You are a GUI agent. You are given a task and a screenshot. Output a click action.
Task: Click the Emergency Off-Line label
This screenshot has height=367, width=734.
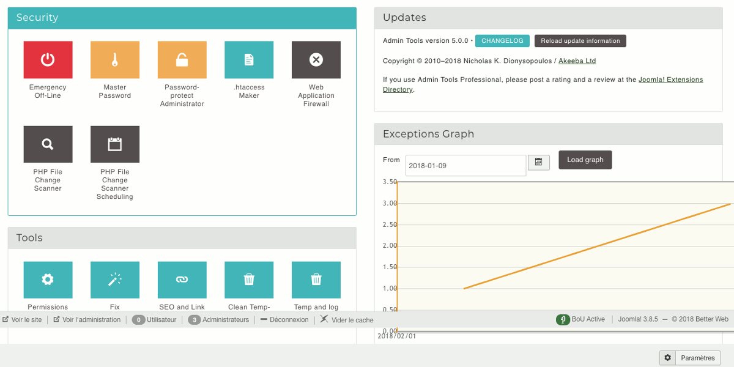tap(48, 92)
